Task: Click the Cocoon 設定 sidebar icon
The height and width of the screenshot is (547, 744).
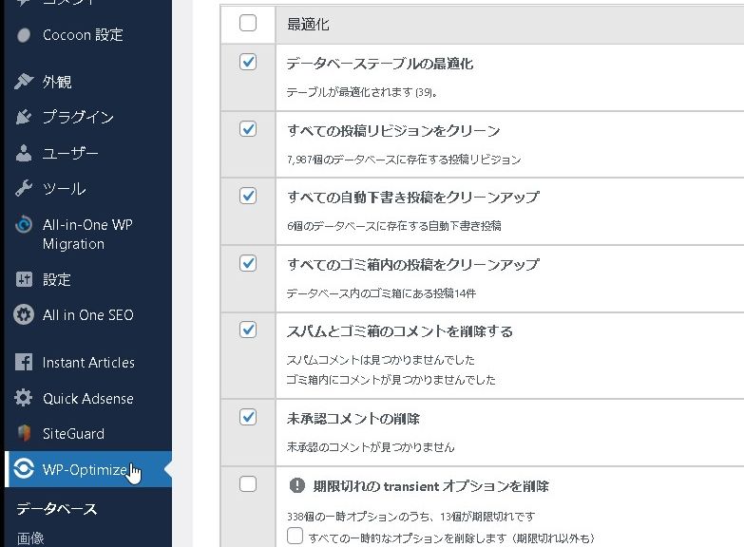Action: tap(24, 35)
